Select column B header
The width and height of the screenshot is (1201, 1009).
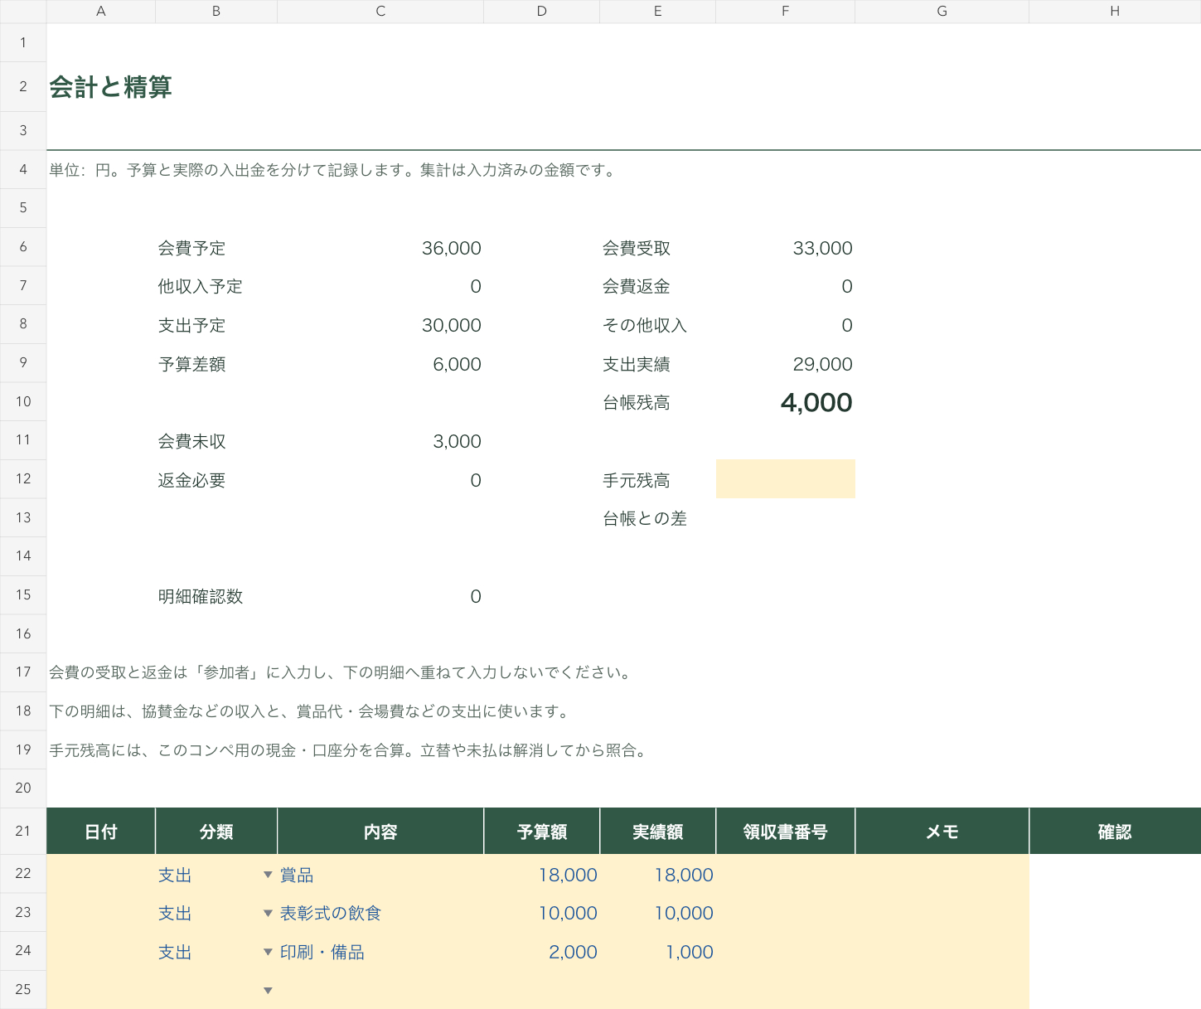[216, 12]
